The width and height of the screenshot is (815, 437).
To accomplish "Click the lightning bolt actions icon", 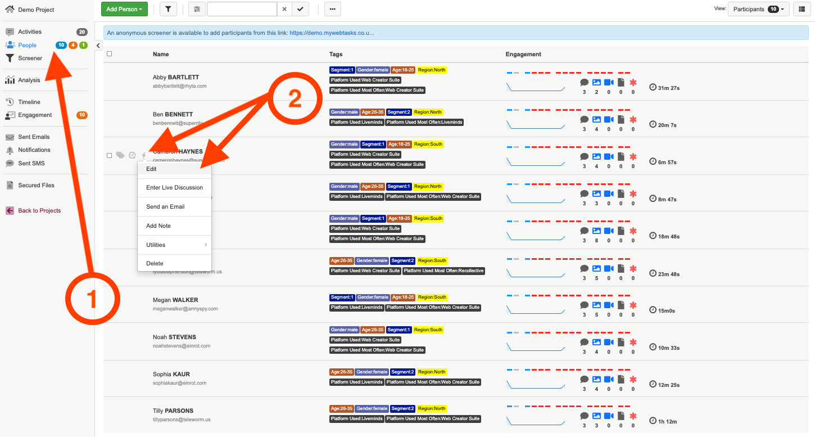I will 144,155.
